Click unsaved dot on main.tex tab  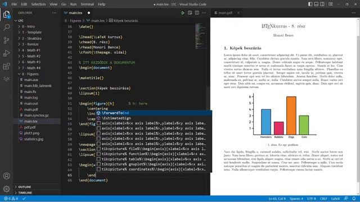[89, 13]
